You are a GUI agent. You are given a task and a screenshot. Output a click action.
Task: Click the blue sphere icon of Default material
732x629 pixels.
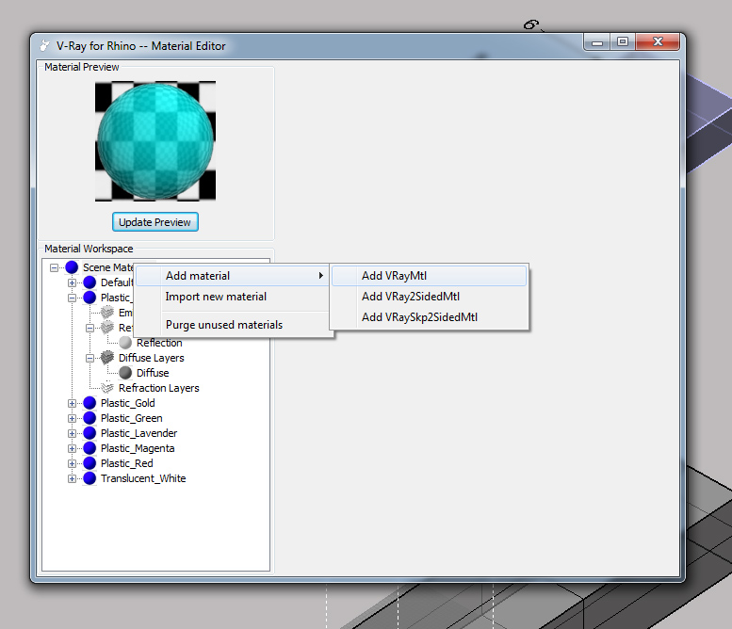coord(89,282)
